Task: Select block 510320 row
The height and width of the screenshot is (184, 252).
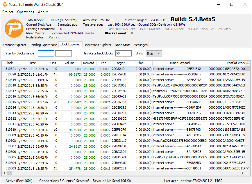Action: (x=124, y=75)
